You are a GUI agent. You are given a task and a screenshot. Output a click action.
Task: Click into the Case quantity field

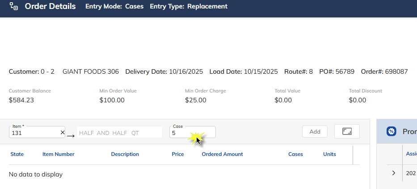click(x=193, y=132)
